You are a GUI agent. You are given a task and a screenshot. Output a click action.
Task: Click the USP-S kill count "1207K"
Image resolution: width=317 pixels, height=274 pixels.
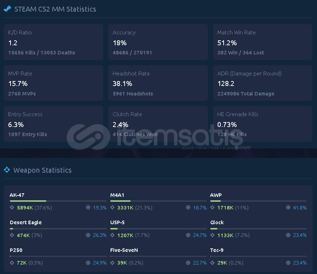(x=125, y=235)
